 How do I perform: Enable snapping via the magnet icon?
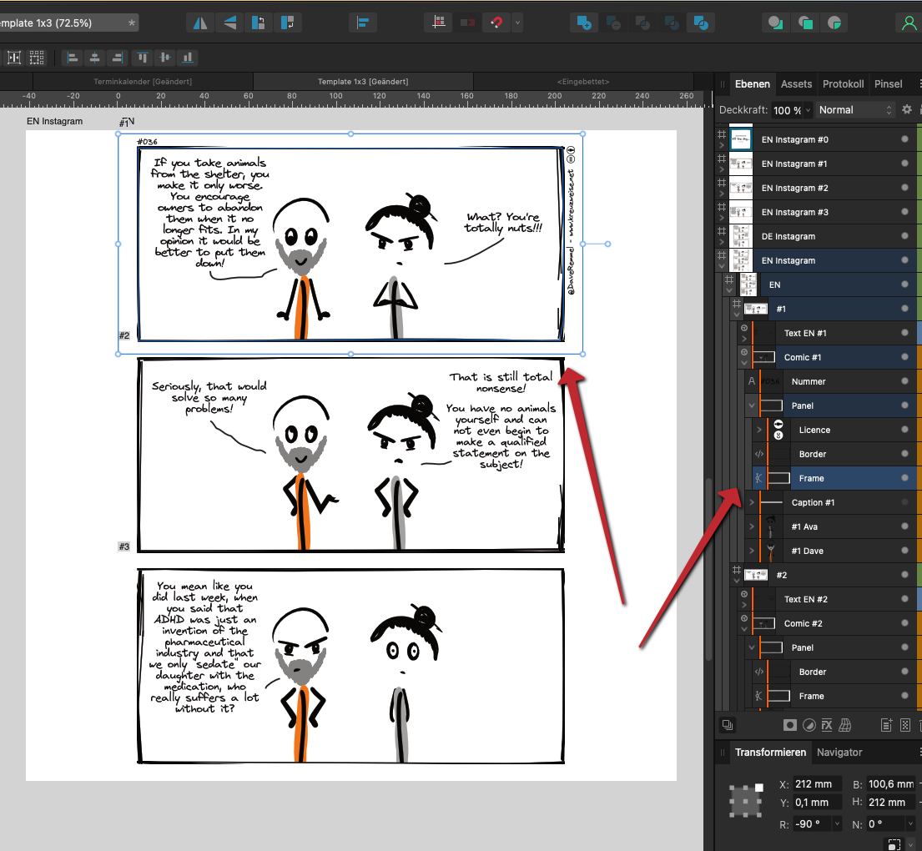click(496, 23)
